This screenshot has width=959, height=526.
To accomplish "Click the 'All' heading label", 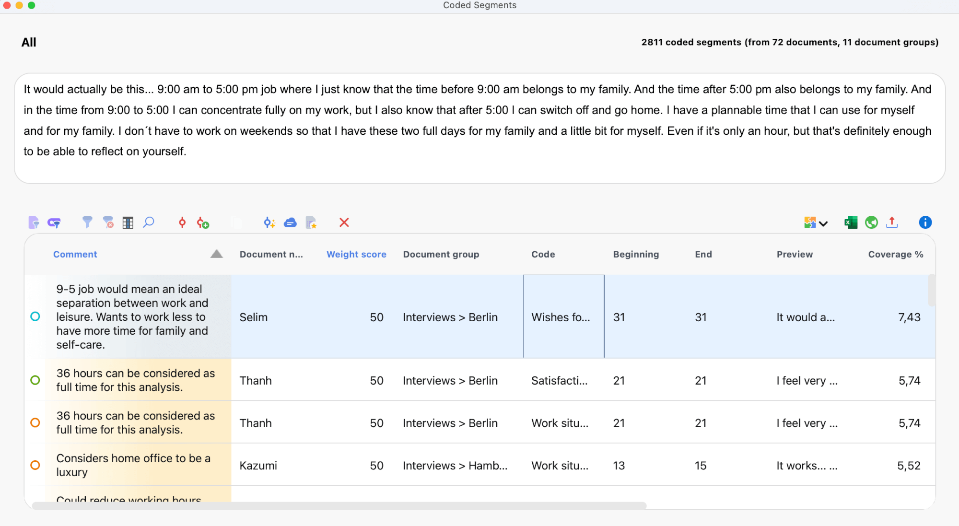I will 29,42.
